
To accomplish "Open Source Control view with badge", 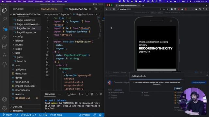I will click(5, 28).
